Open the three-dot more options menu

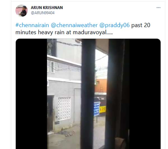[158, 8]
